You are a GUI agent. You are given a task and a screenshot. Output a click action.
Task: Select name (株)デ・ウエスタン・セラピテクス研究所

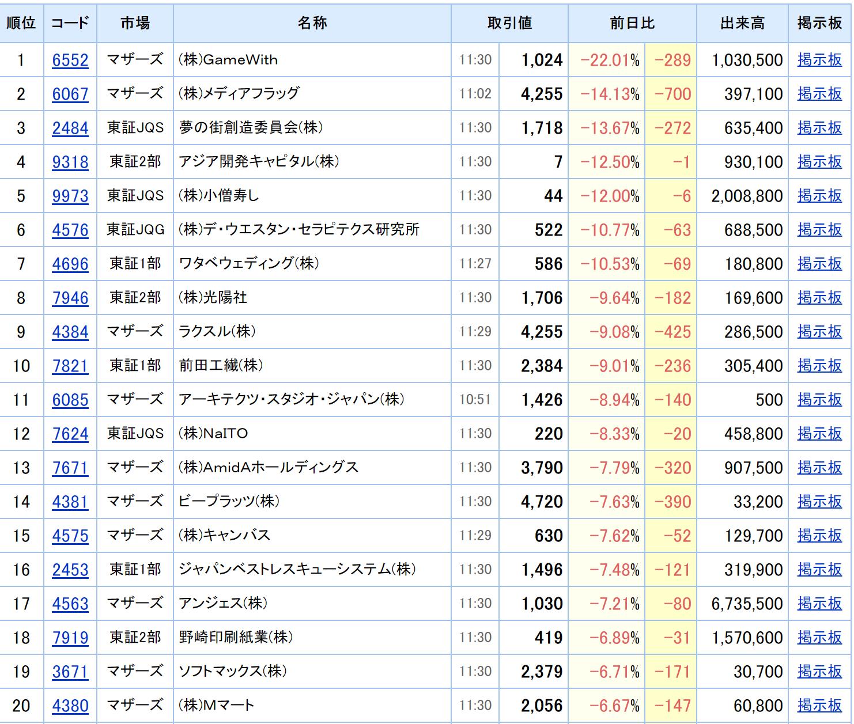coord(299,229)
